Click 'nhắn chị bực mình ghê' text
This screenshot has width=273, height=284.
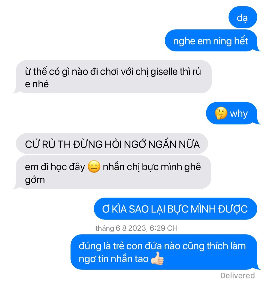[152, 167]
